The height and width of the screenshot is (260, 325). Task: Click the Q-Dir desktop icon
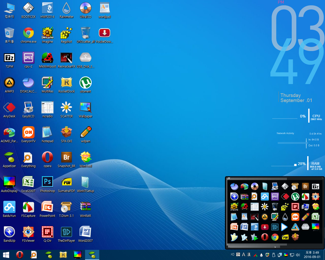[x=47, y=235]
